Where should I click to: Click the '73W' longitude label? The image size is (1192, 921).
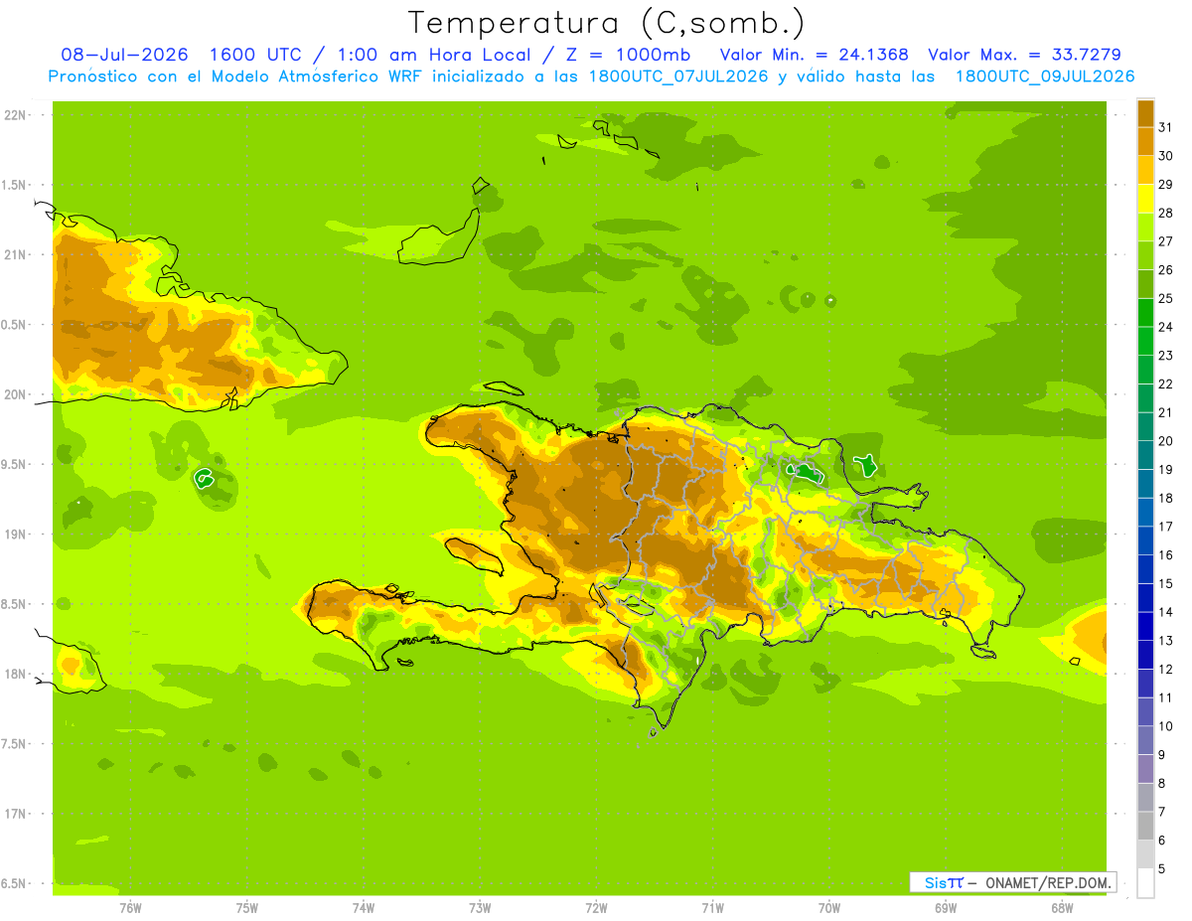(480, 907)
